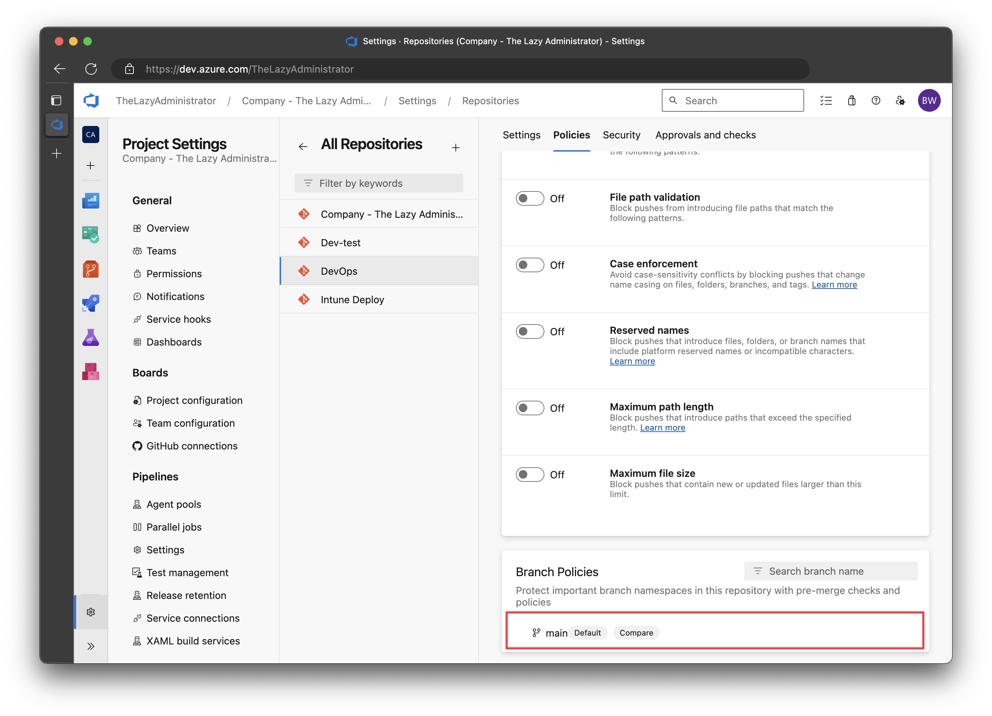
Task: Switch to Approvals and checks tab
Action: coord(706,135)
